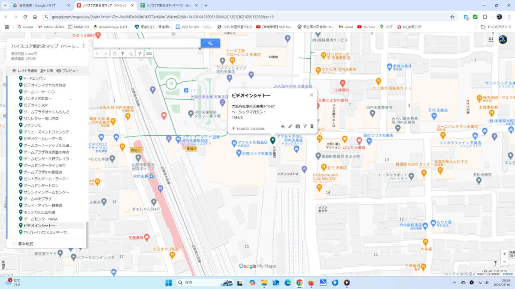
Task: Reload the page in Chrome
Action: tap(25, 17)
